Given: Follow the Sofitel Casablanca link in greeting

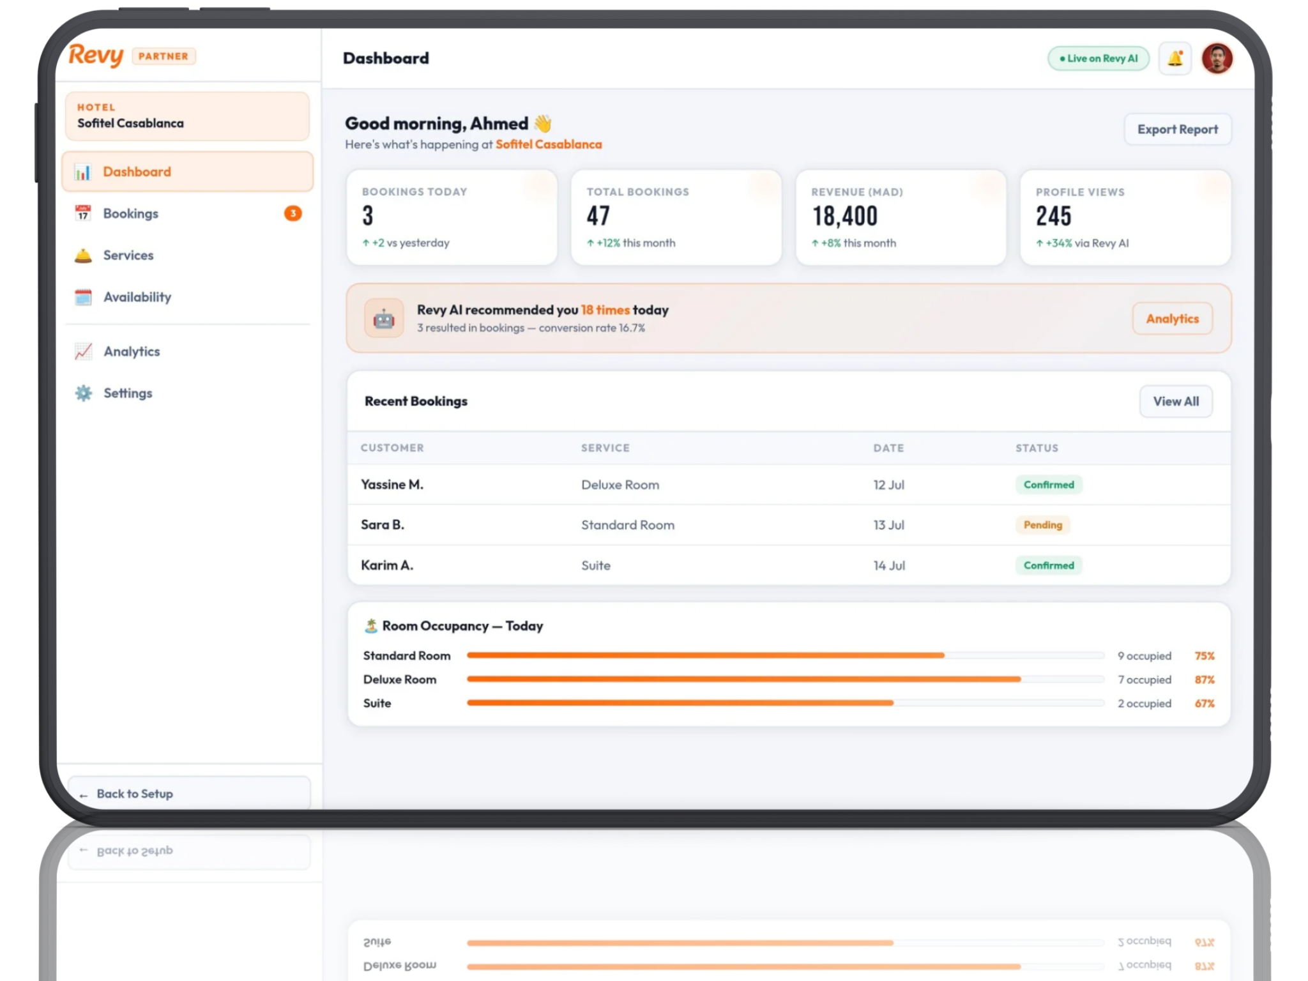Looking at the screenshot, I should 549,144.
